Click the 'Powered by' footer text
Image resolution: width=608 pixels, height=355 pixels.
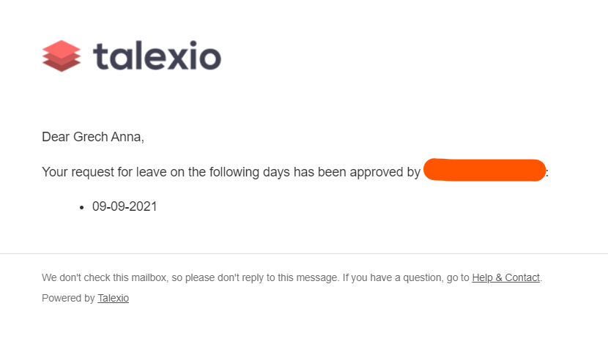click(x=68, y=298)
